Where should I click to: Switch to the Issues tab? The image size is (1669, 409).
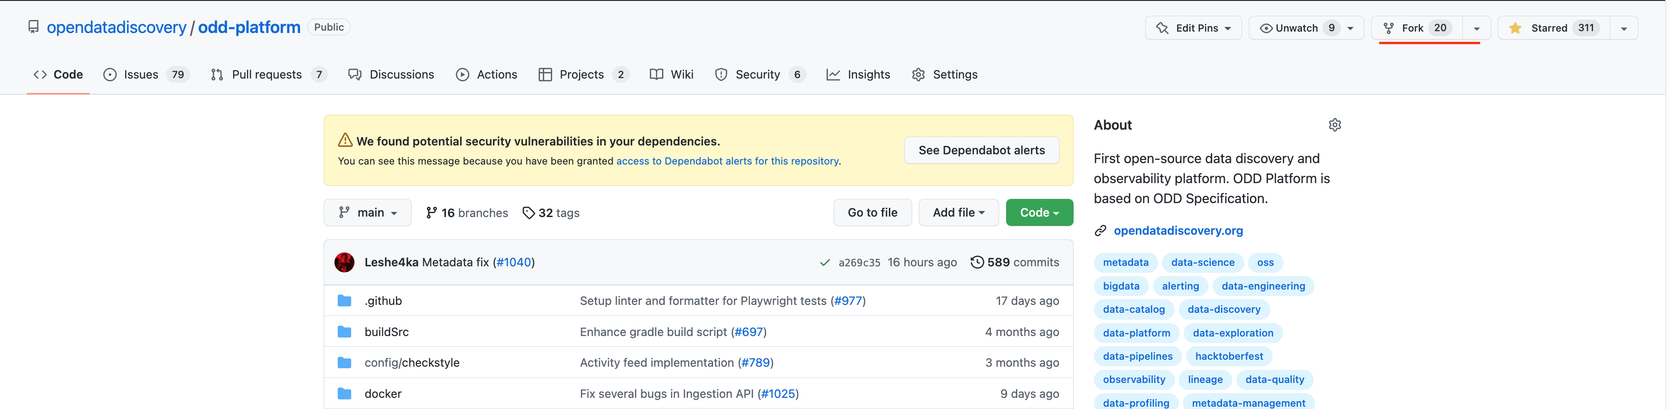pyautogui.click(x=140, y=74)
